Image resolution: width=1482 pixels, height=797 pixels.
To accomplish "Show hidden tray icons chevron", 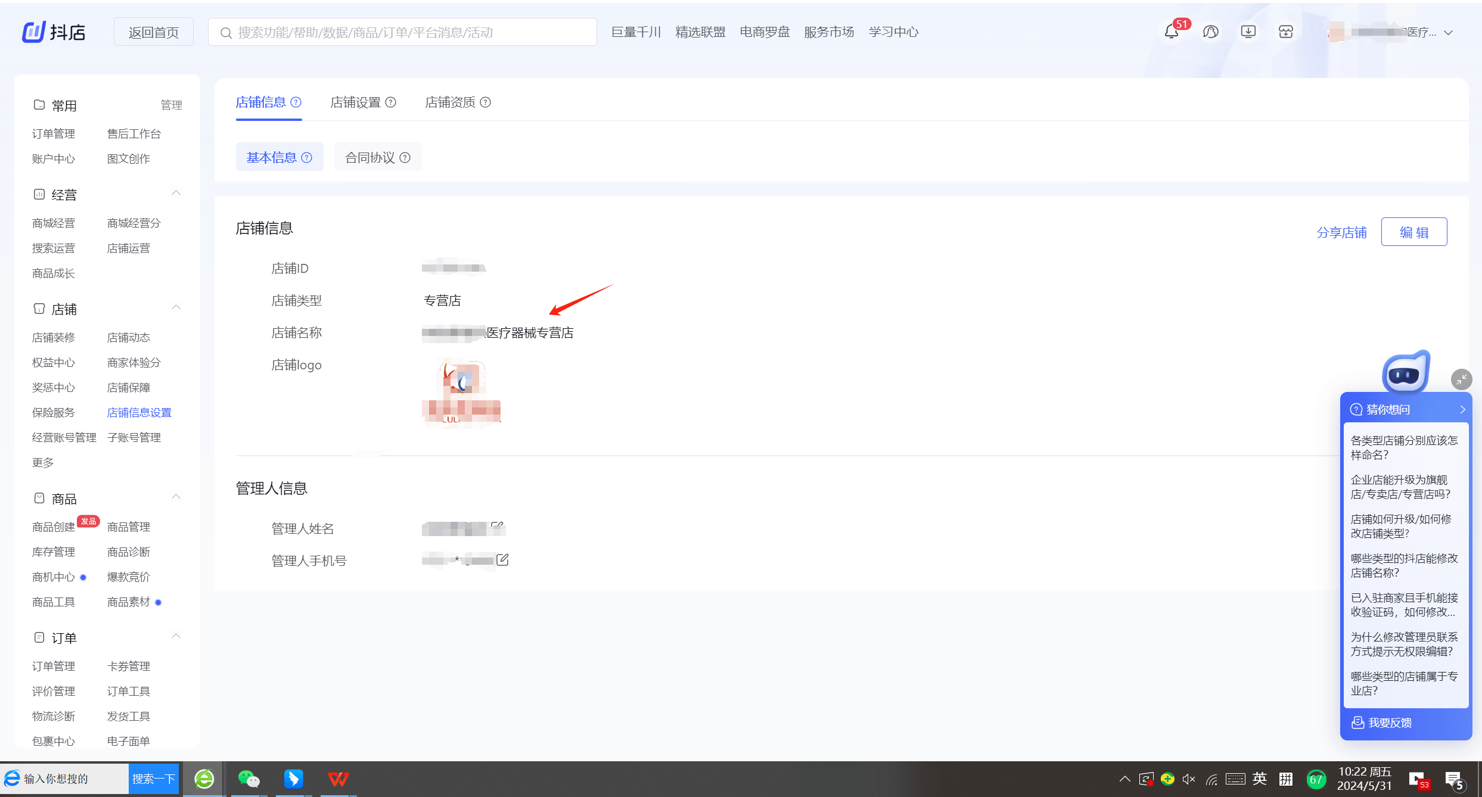I will pyautogui.click(x=1124, y=779).
